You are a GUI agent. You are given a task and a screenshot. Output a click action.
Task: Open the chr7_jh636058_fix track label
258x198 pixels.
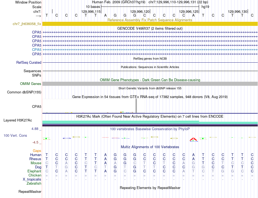tap(27, 24)
